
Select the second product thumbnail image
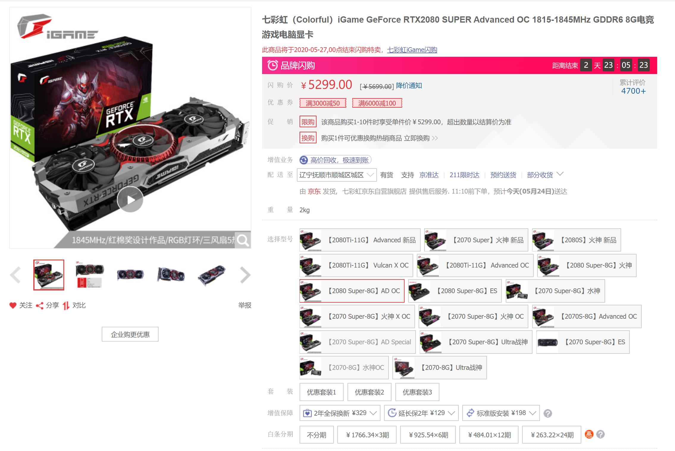tap(90, 275)
